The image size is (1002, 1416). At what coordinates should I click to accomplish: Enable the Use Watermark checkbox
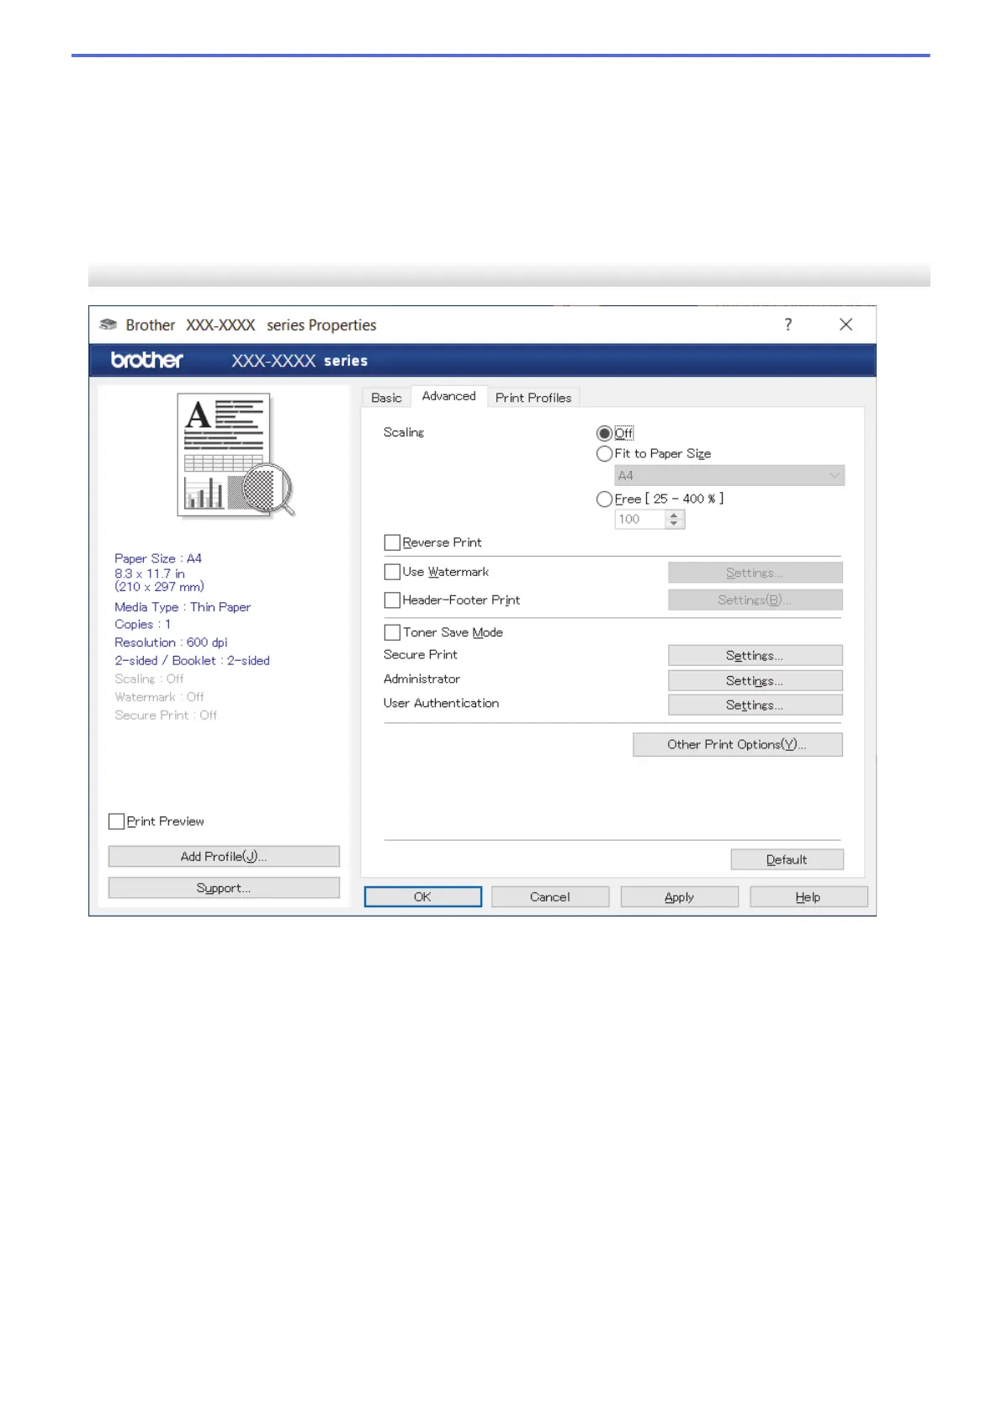392,572
